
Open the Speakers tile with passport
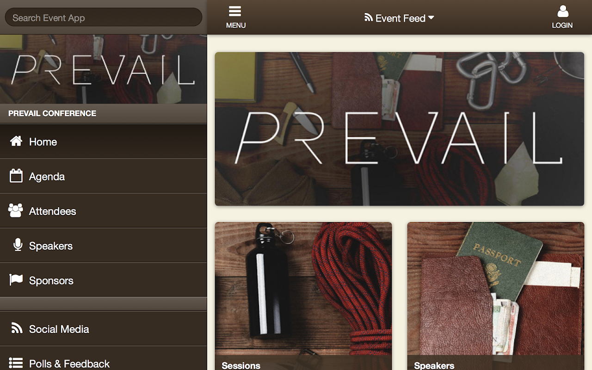tap(496, 296)
